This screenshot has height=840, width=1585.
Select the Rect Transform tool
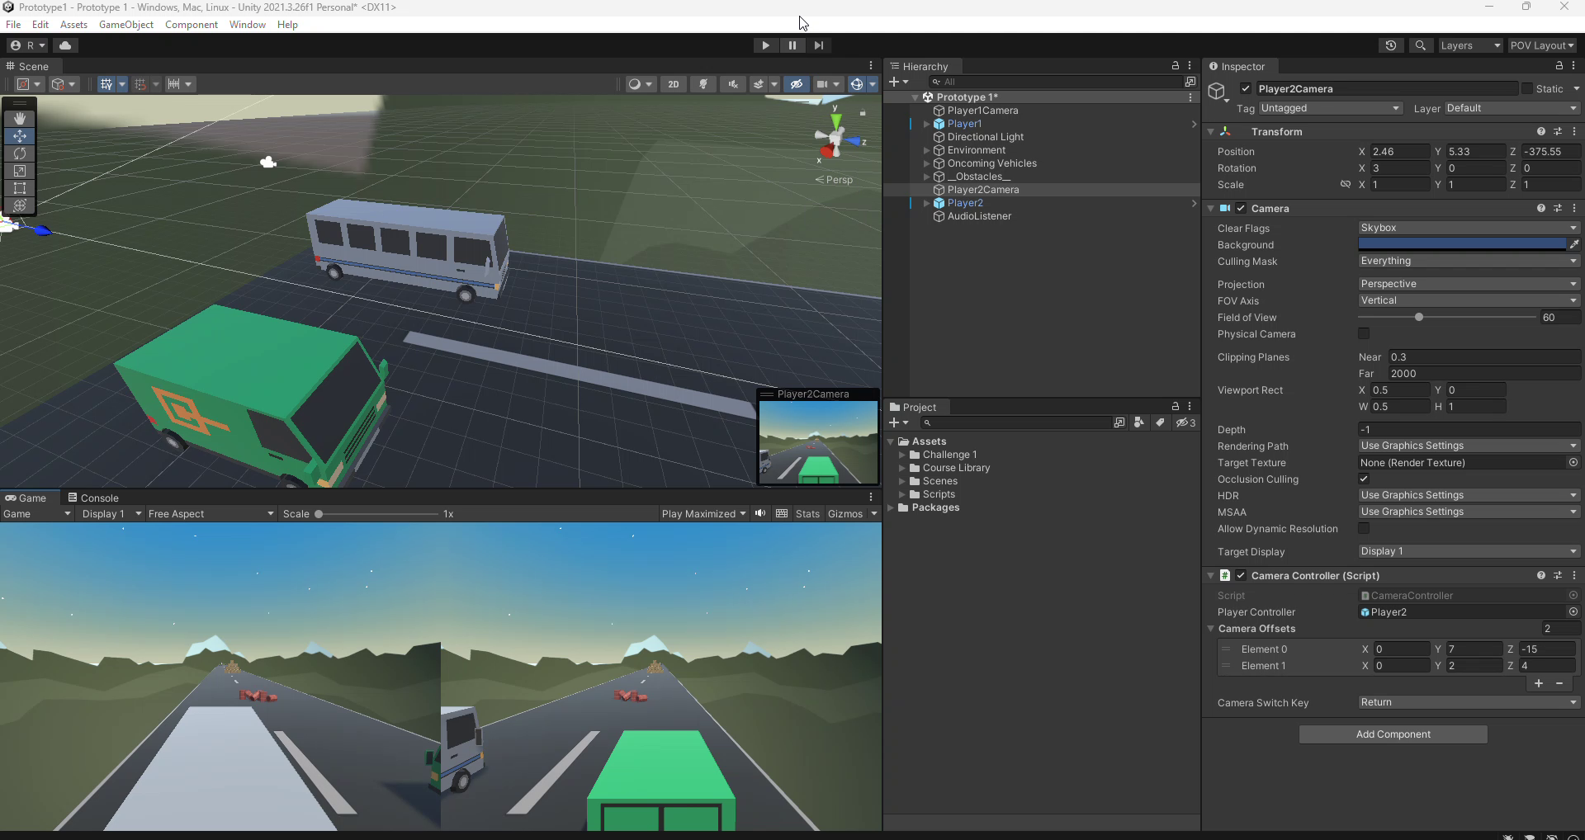19,188
